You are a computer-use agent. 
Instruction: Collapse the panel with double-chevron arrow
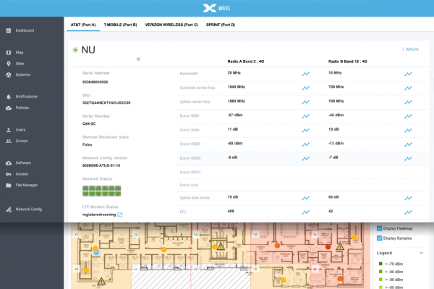(138, 59)
